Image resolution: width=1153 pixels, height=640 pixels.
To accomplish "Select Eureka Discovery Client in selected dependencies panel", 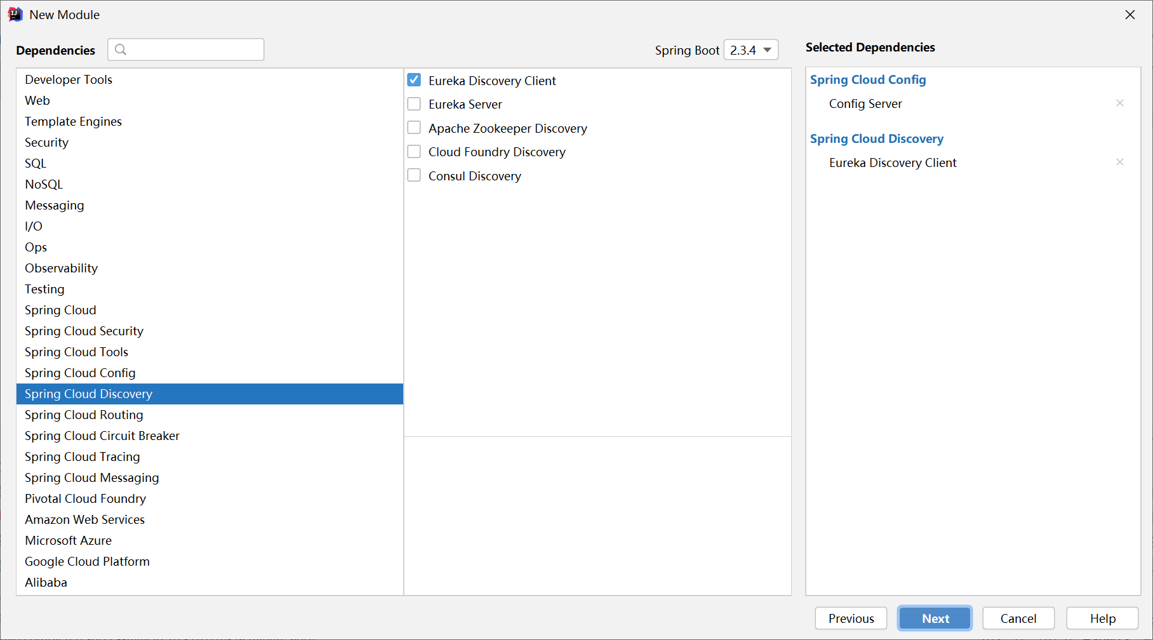I will point(893,163).
